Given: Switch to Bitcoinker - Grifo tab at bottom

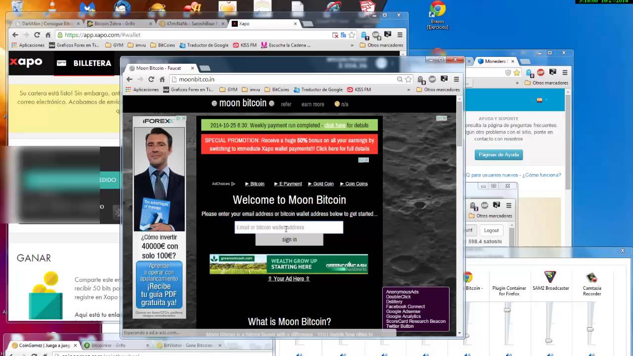Looking at the screenshot, I should pyautogui.click(x=117, y=345).
